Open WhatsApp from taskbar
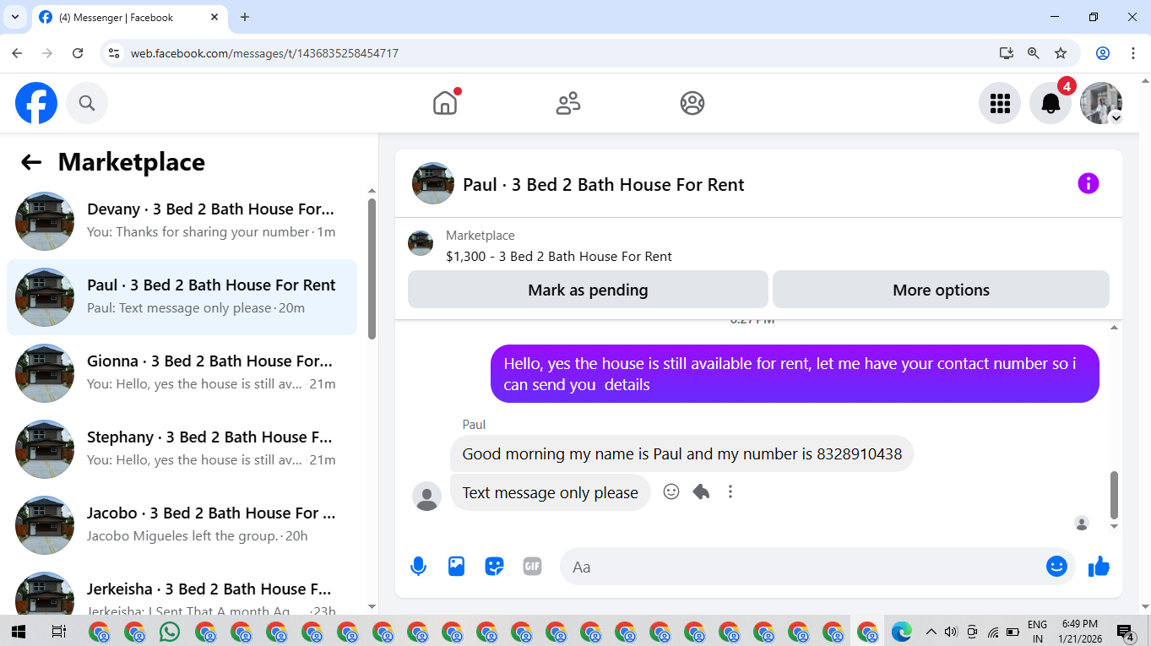Screen dimensions: 1151x646 point(170,631)
